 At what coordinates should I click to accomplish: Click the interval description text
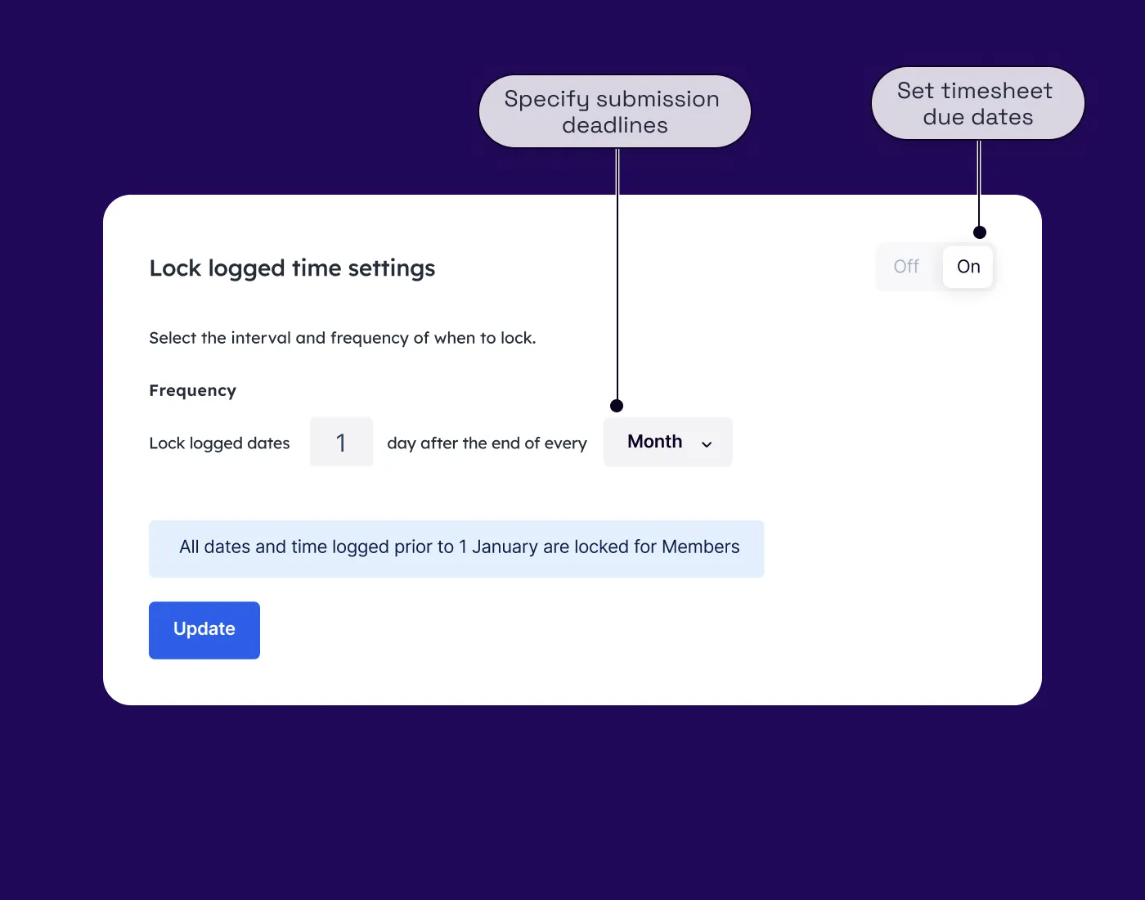487,443
